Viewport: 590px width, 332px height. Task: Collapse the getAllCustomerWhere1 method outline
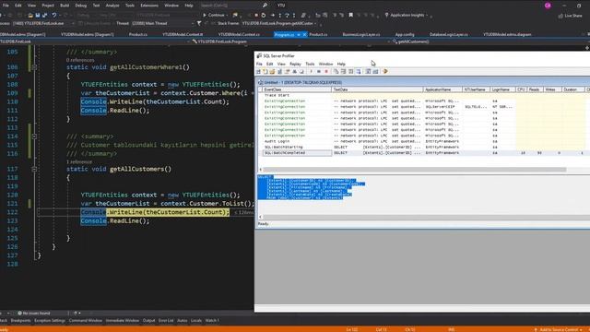[34, 67]
